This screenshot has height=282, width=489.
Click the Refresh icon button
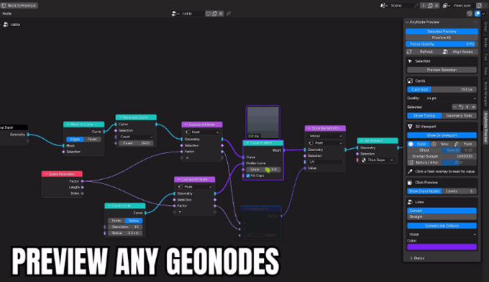(410, 52)
